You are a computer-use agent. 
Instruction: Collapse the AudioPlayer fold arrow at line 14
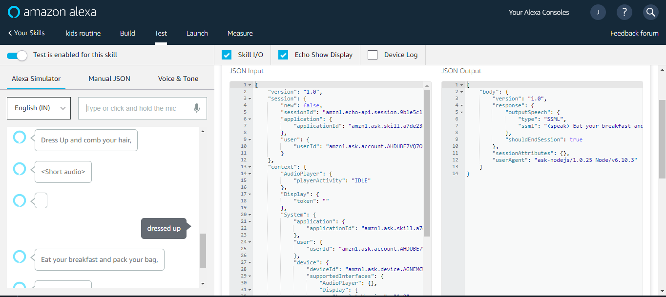click(x=250, y=174)
